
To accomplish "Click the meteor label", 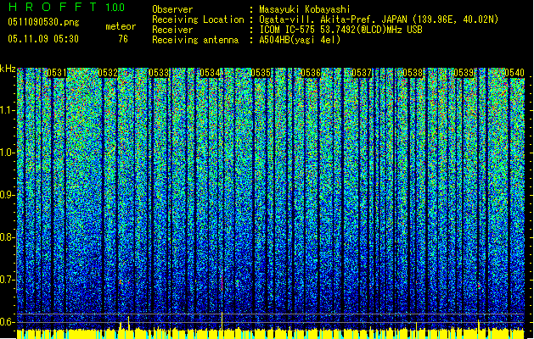I will [x=121, y=27].
